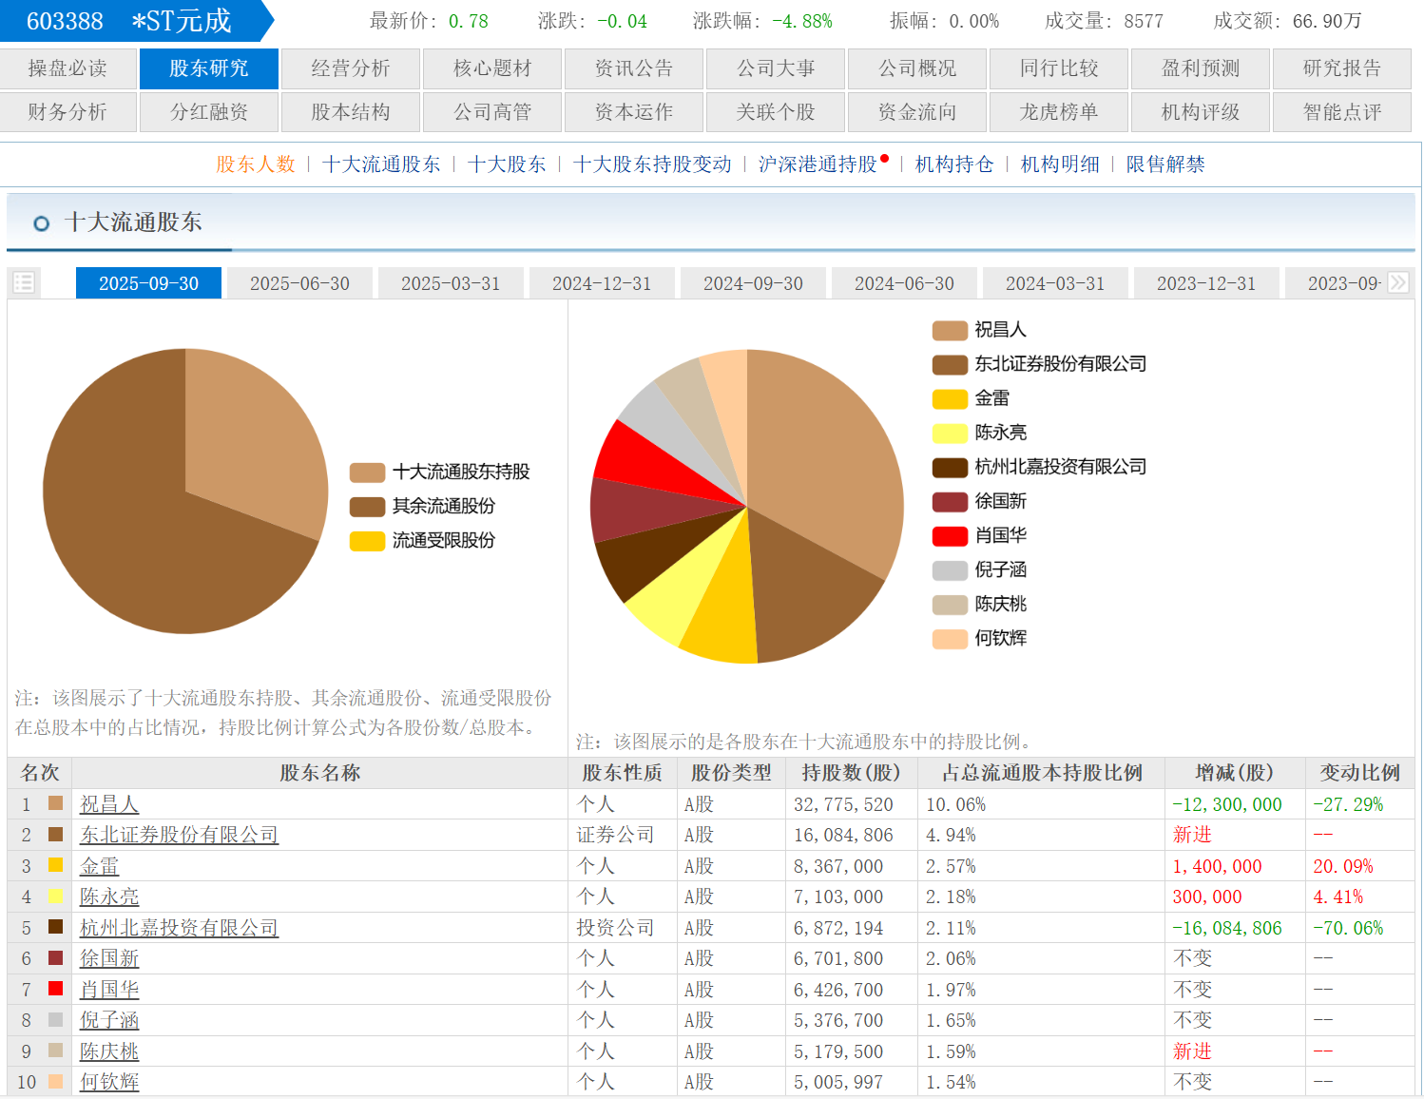Open 十大股东持股变动 sub-navigation link
1424x1099 pixels.
pyautogui.click(x=652, y=164)
